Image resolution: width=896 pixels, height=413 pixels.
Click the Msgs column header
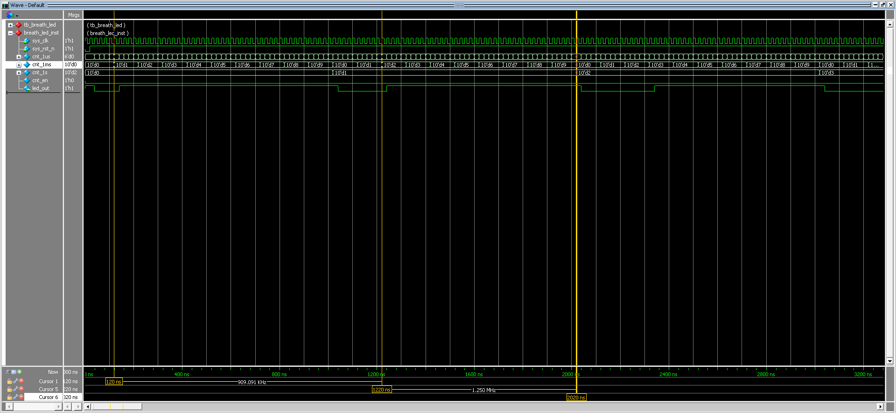click(73, 15)
